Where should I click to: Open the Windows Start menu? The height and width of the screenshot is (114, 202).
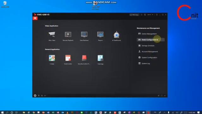tap(2, 112)
